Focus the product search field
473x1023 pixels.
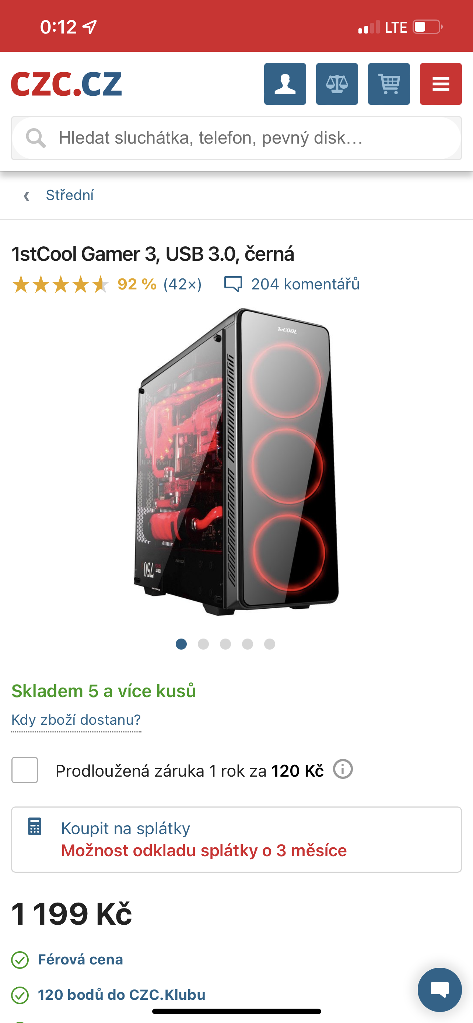point(236,138)
